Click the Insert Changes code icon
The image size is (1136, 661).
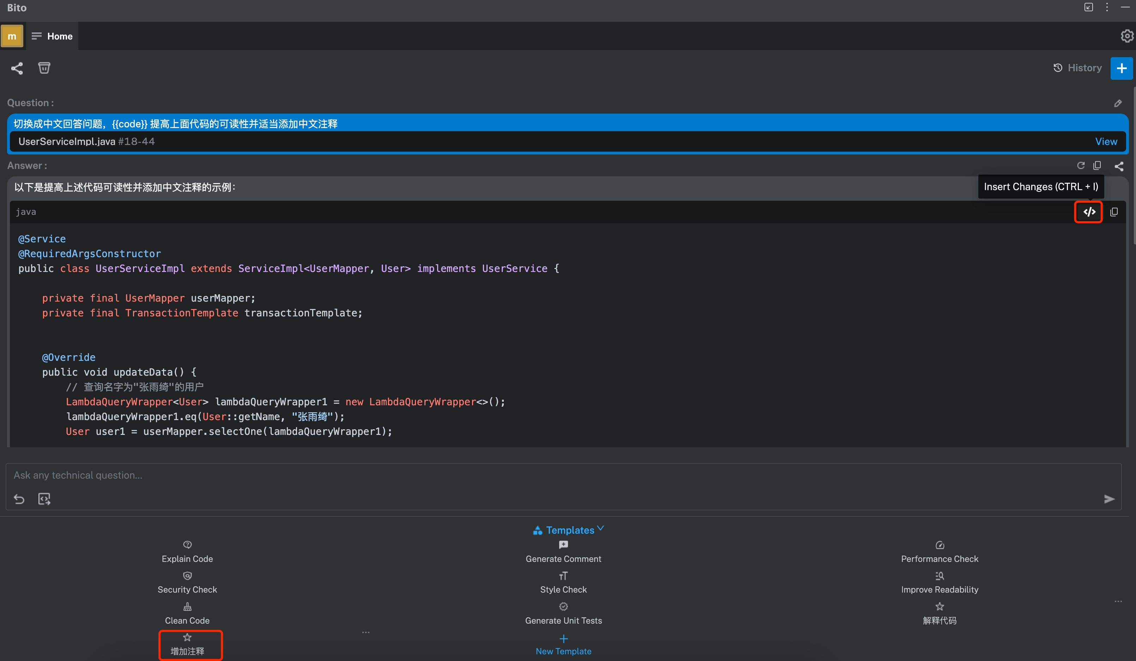coord(1089,212)
